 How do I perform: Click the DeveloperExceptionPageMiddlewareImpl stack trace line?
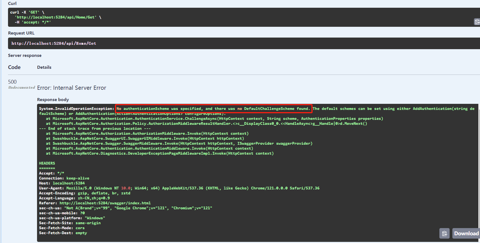(160, 153)
